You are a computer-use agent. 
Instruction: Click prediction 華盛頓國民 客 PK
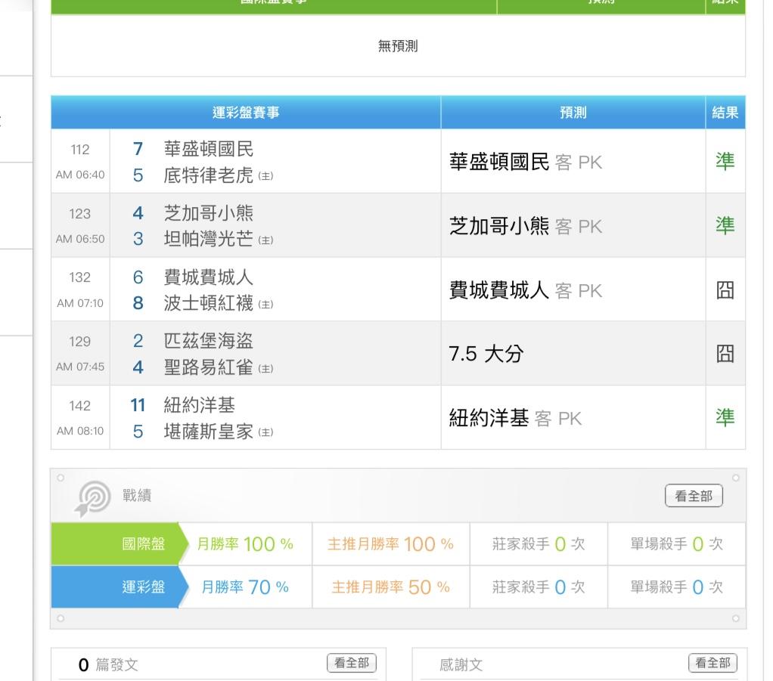pos(526,162)
